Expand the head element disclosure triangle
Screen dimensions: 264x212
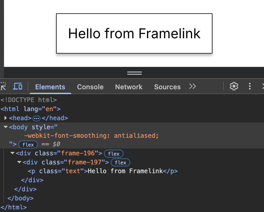[6, 118]
